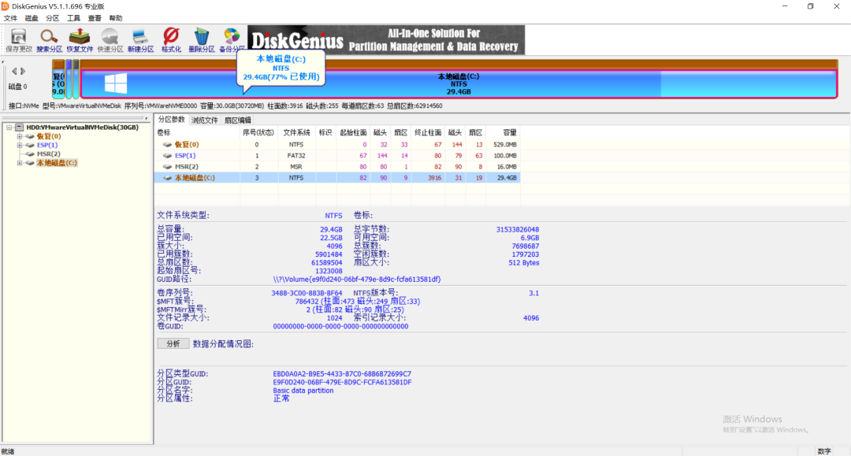Click the 快速分区 quick partition icon
This screenshot has height=456, width=851.
(x=110, y=39)
